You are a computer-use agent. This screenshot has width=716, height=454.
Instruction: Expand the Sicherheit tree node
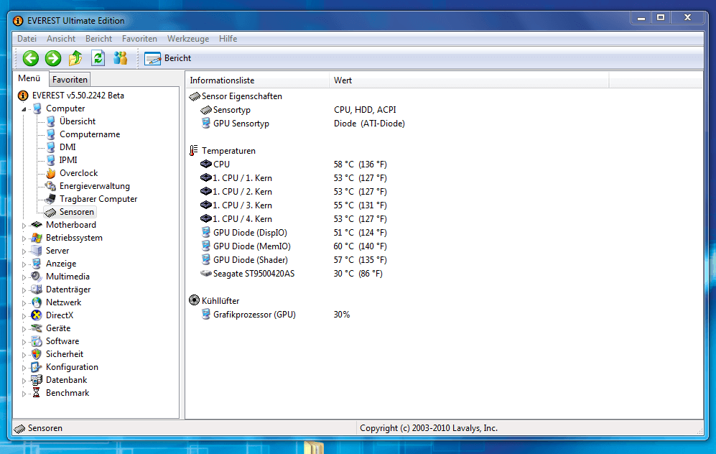[24, 355]
